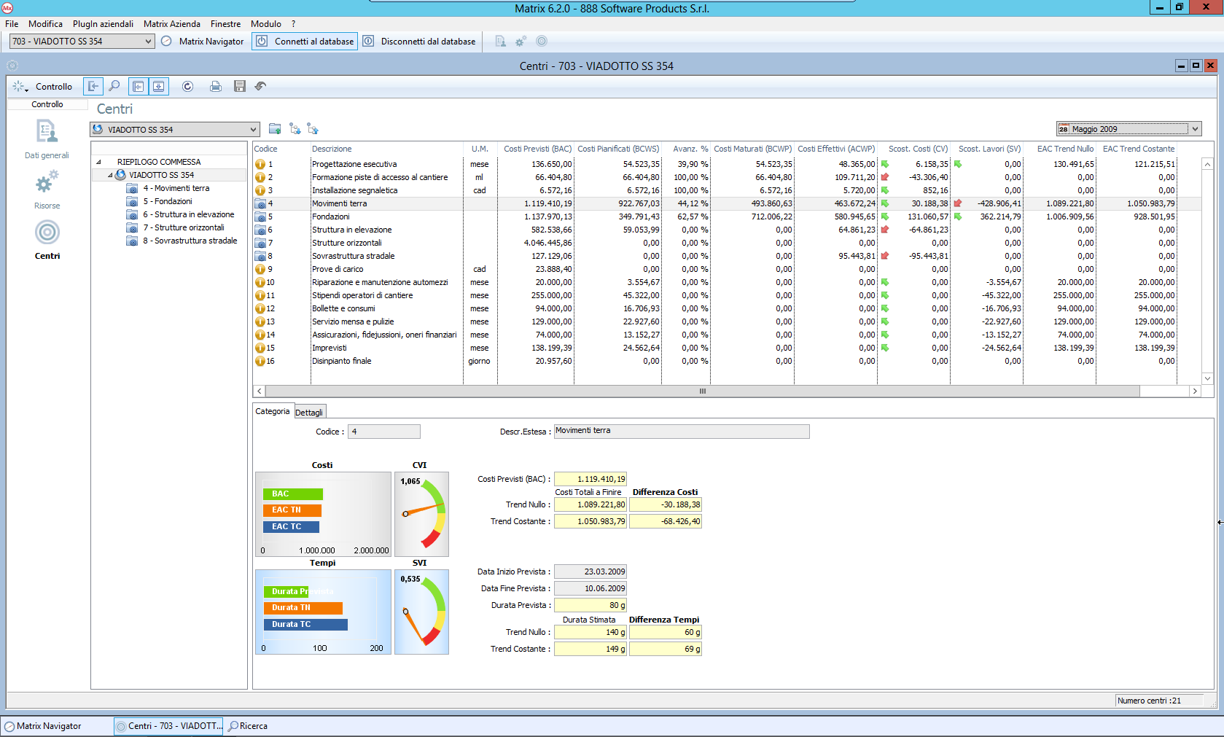
Task: Collapse the RIEPILOGO COMMESSA tree node
Action: (x=98, y=162)
